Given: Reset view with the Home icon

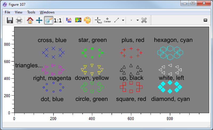Looking at the screenshot, I should 30,20.
